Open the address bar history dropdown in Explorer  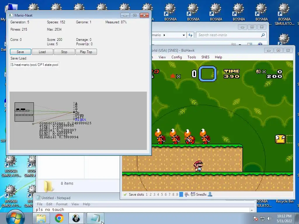click(x=184, y=35)
